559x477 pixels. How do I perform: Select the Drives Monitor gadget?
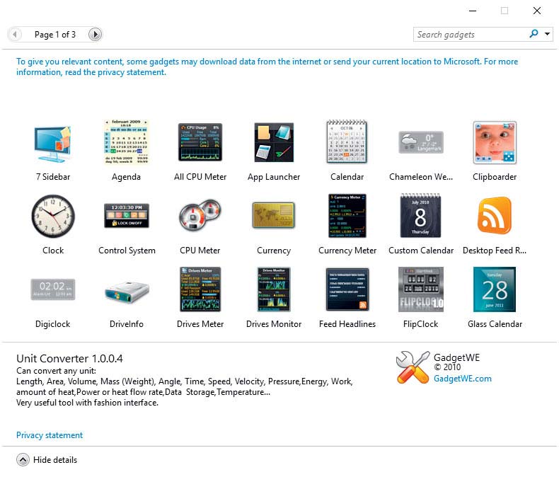274,289
